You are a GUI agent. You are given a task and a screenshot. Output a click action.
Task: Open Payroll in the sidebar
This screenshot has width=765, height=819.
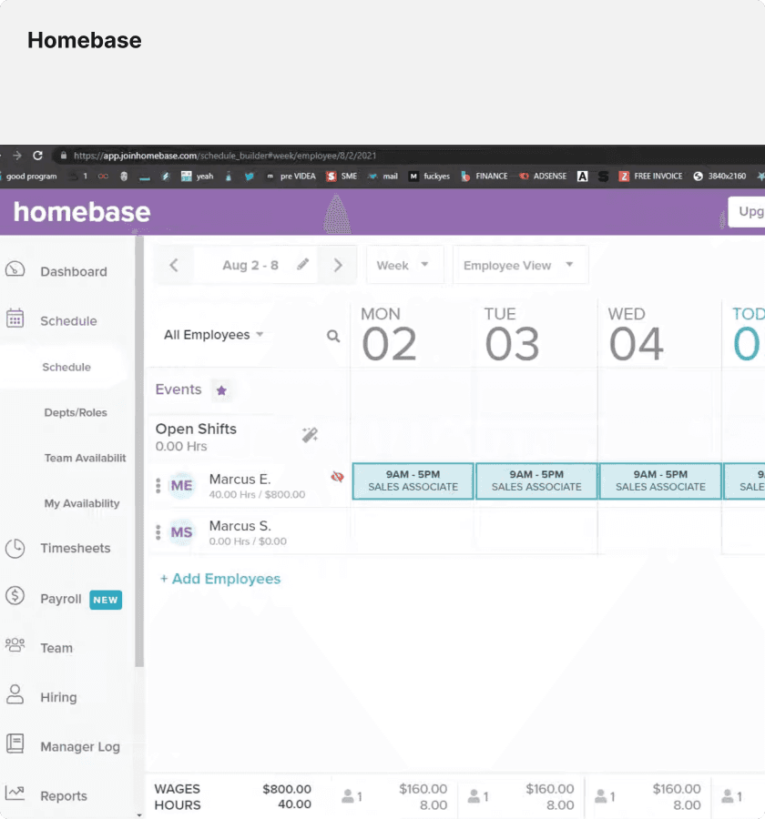[61, 599]
